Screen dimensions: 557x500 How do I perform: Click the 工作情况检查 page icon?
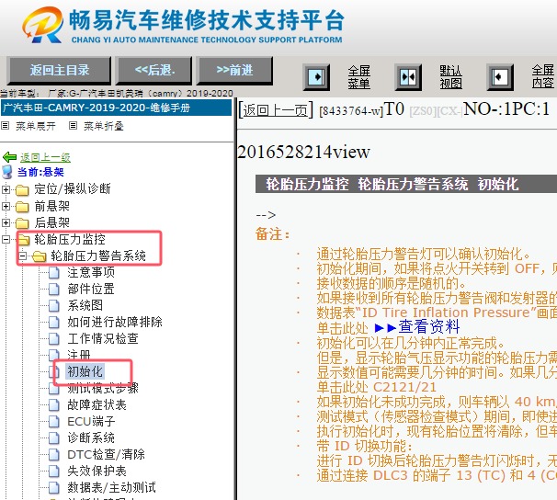pyautogui.click(x=54, y=339)
